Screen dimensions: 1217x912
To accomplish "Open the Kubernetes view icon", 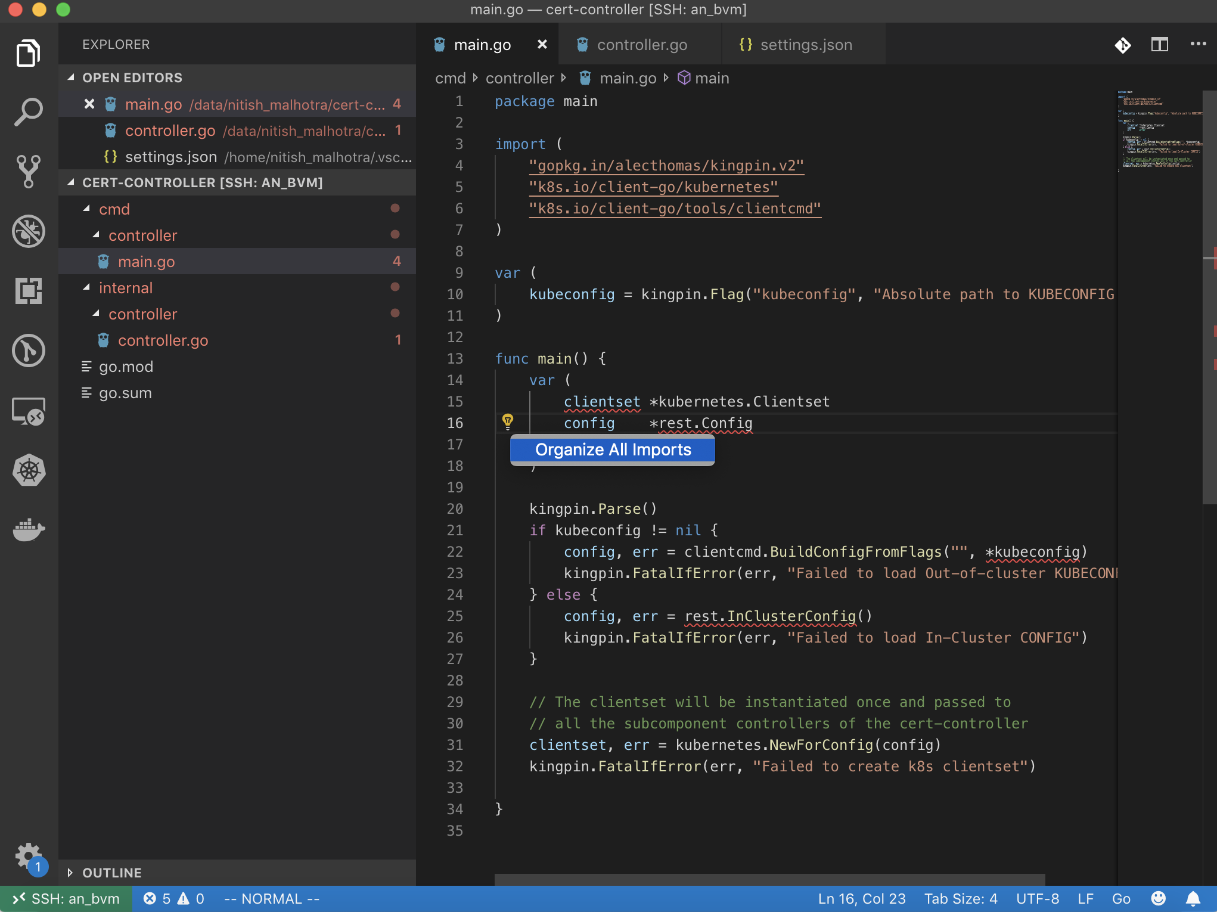I will pos(29,470).
